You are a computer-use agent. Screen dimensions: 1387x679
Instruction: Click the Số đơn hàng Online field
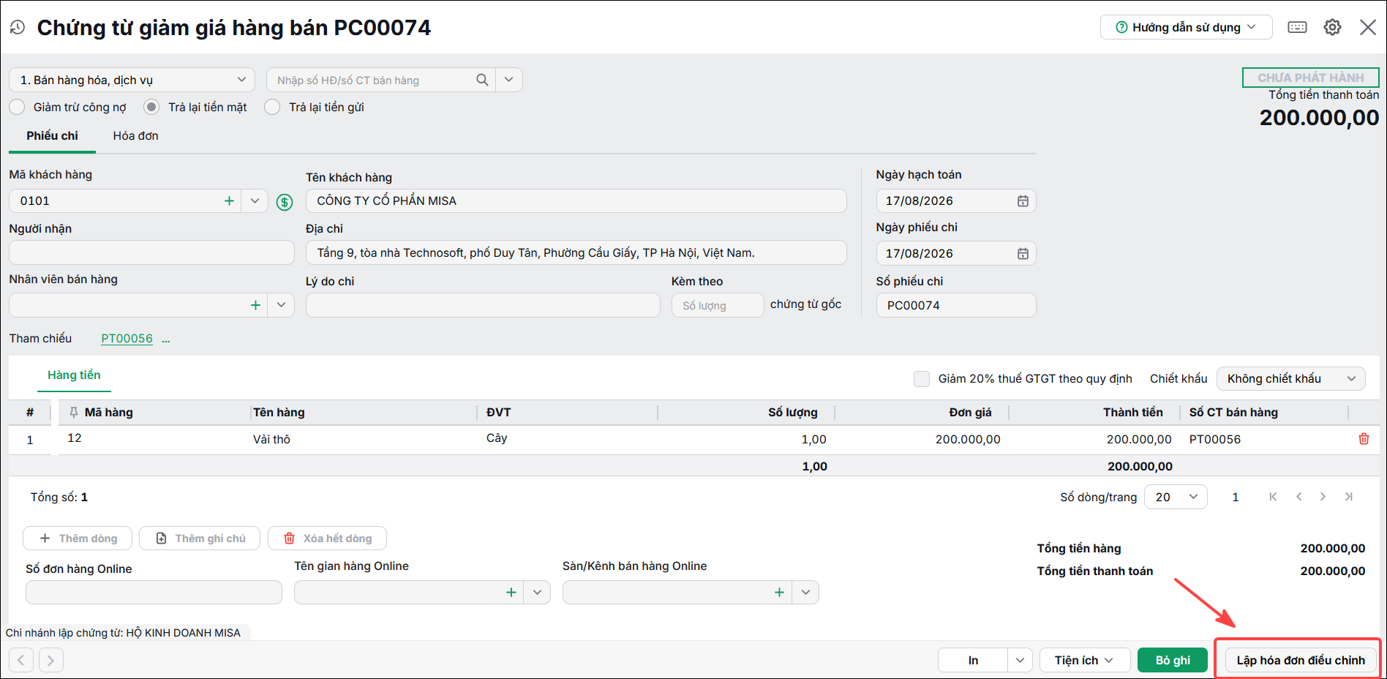point(154,592)
